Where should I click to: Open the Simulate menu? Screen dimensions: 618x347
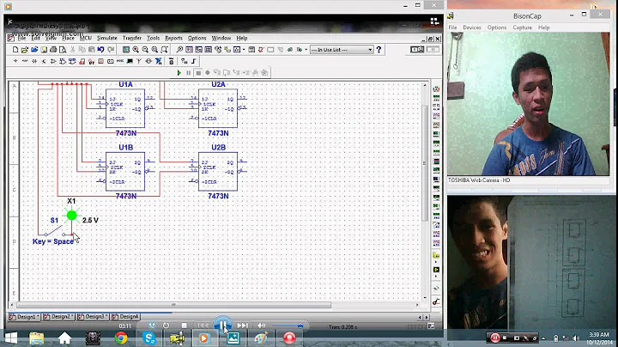(x=106, y=39)
